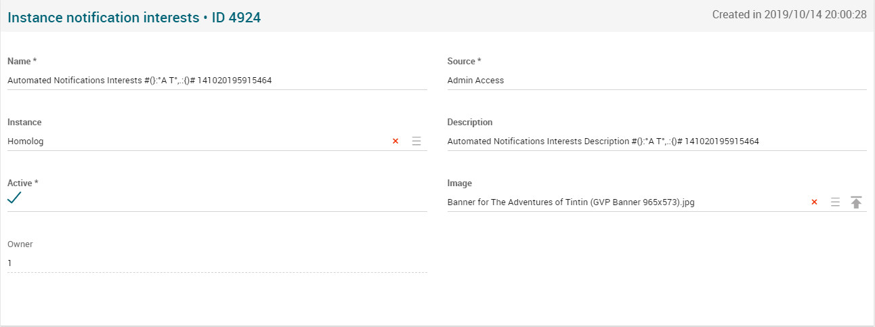The width and height of the screenshot is (875, 327).
Task: Open the Image selection list icon
Action: [835, 202]
